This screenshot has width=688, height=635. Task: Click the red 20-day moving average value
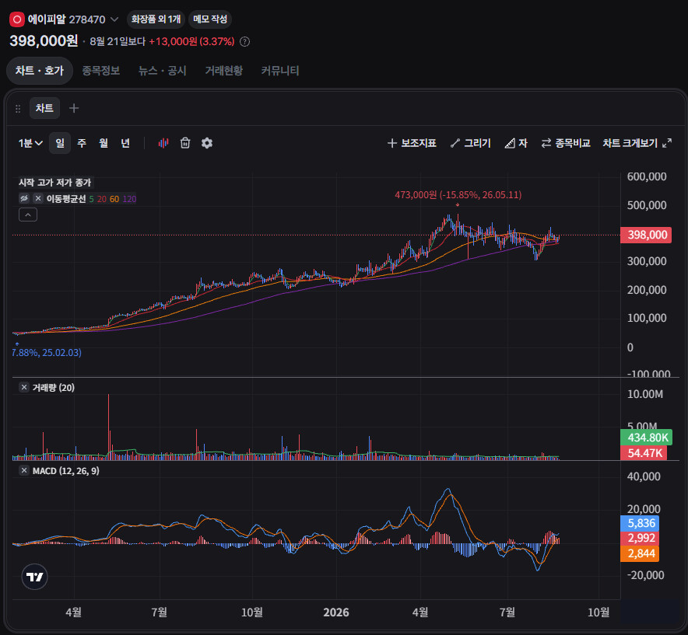tap(102, 199)
